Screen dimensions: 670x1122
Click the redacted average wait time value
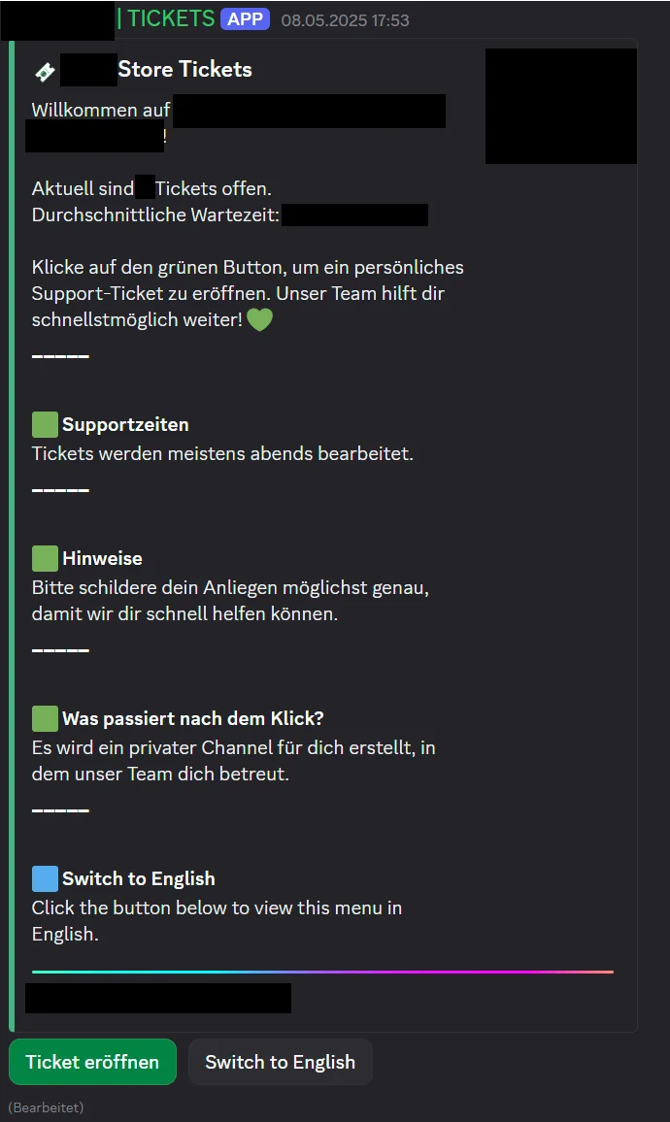pyautogui.click(x=354, y=214)
